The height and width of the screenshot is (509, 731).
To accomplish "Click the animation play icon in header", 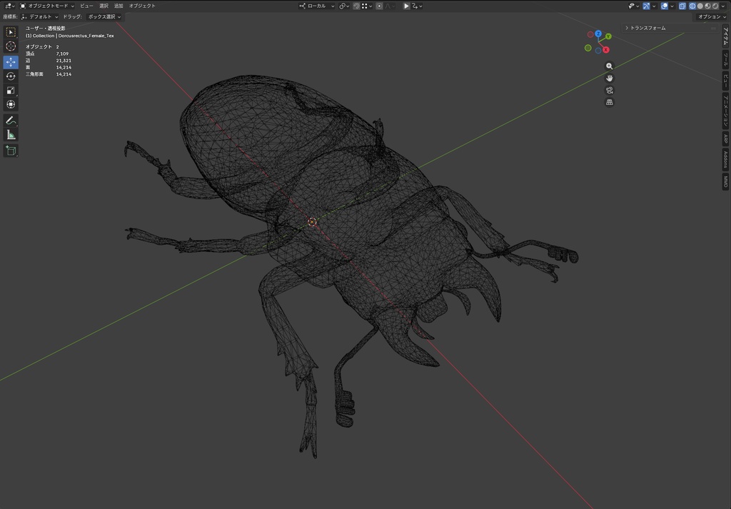I will tap(406, 6).
